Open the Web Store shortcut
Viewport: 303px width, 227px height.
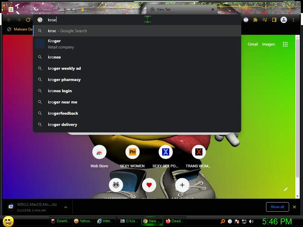[99, 152]
